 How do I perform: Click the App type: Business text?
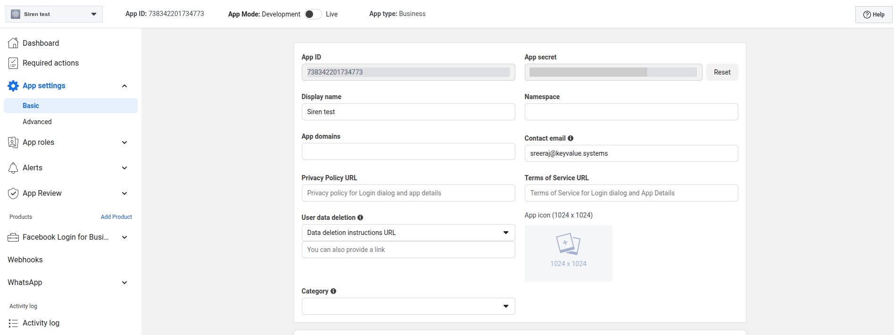coord(397,14)
